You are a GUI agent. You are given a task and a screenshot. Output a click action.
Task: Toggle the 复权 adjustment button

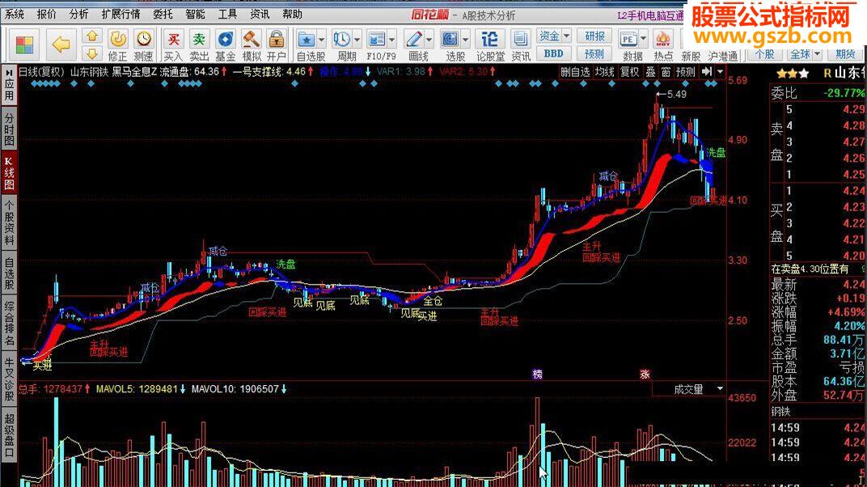[x=629, y=72]
